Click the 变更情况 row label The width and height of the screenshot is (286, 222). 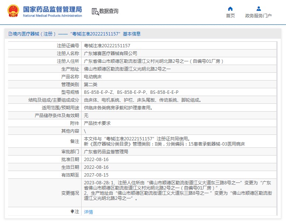pyautogui.click(x=70, y=193)
